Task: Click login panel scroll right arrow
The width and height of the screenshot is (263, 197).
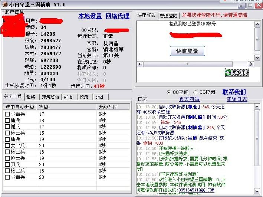Action: tap(251, 64)
